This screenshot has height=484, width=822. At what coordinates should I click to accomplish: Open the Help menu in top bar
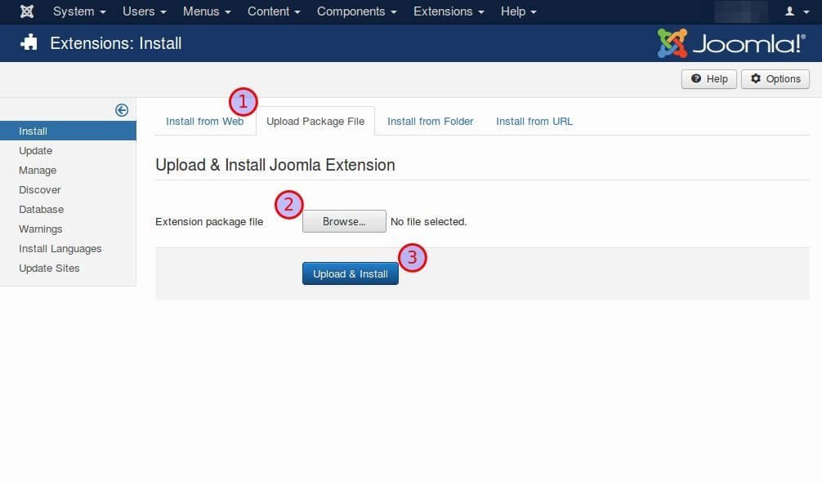coord(518,11)
